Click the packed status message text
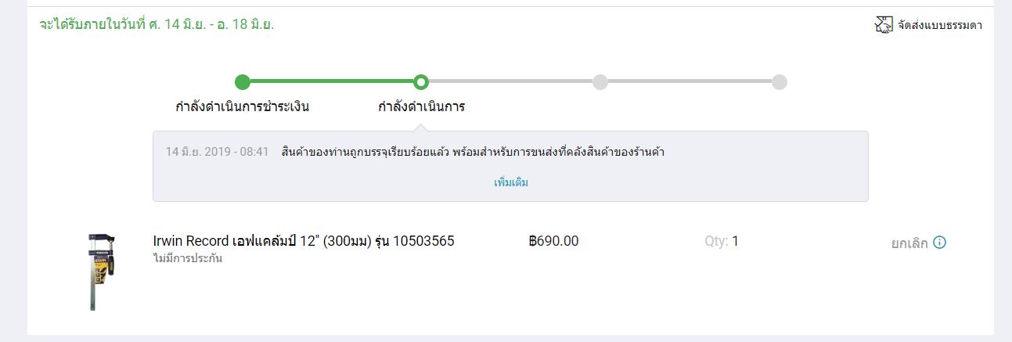The height and width of the screenshot is (342, 1012). 473,151
